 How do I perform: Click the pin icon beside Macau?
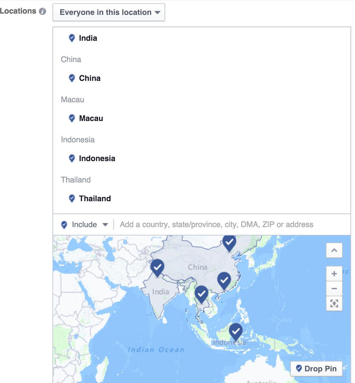[x=72, y=118]
